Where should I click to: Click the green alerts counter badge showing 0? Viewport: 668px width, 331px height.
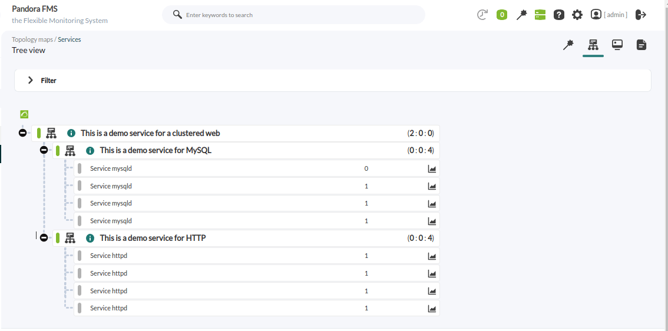tap(502, 15)
